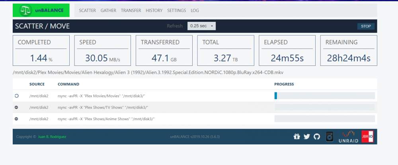Click the 28h24m4s remaining value
The height and width of the screenshot is (165, 398).
click(x=349, y=58)
